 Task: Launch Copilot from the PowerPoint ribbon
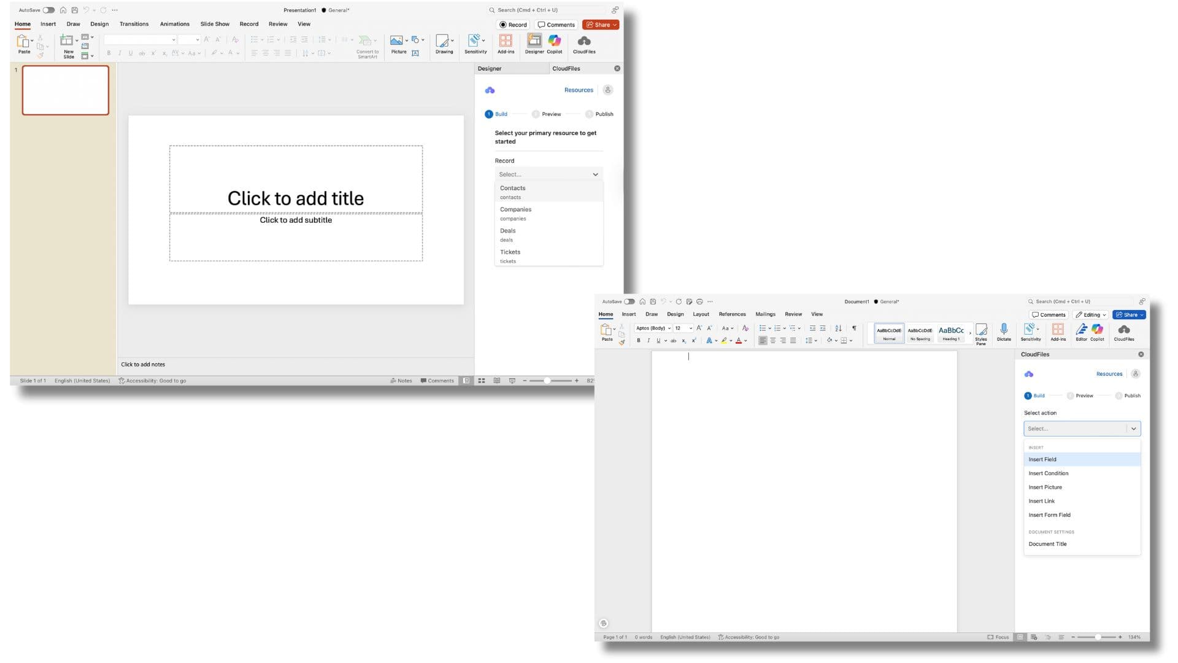(x=554, y=43)
